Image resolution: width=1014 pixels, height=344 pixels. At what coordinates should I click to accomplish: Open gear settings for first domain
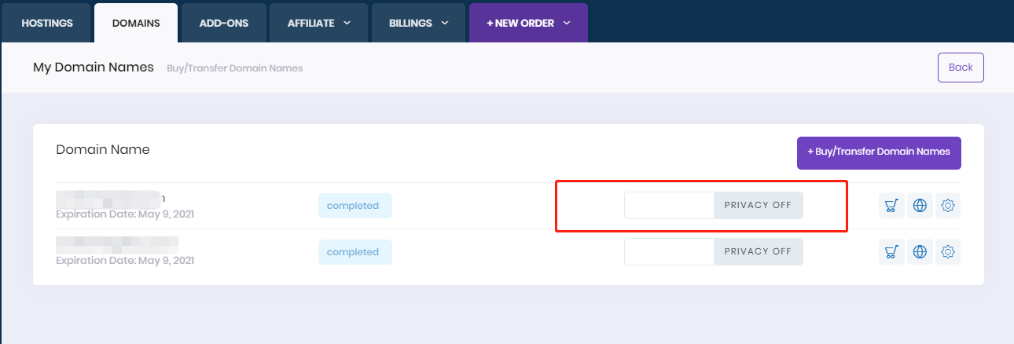click(948, 206)
